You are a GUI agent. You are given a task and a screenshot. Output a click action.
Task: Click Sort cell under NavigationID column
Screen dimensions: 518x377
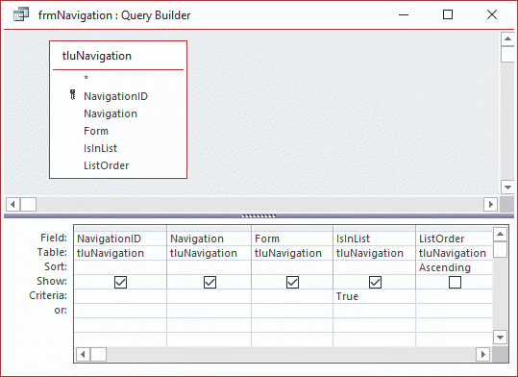click(x=120, y=267)
